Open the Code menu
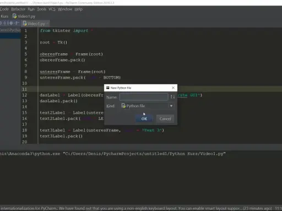 pyautogui.click(x=4, y=9)
